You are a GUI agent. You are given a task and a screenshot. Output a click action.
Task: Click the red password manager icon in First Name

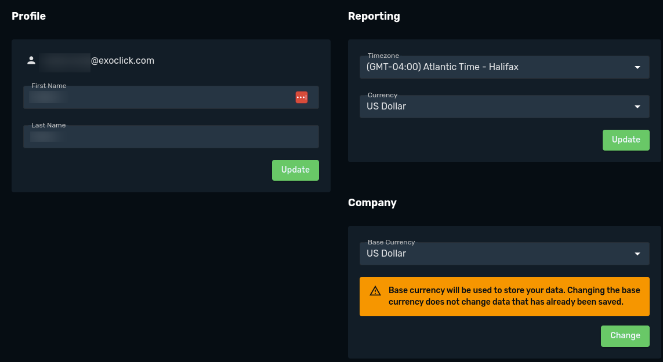tap(301, 97)
